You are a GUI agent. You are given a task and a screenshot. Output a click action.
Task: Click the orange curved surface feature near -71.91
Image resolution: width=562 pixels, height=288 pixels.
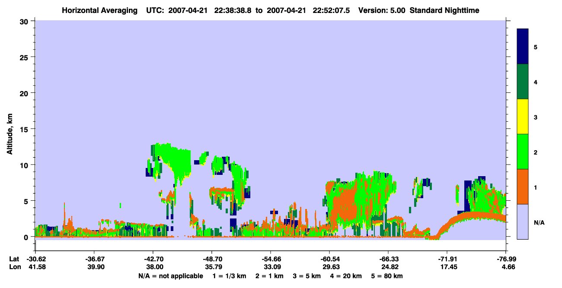click(469, 217)
